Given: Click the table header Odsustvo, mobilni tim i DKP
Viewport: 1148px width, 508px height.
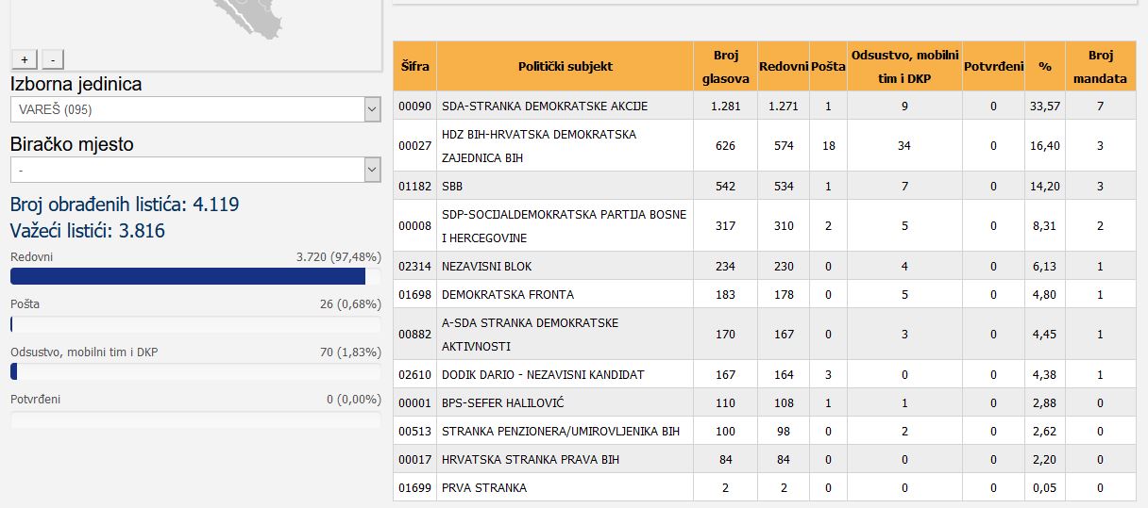Looking at the screenshot, I should tap(904, 66).
